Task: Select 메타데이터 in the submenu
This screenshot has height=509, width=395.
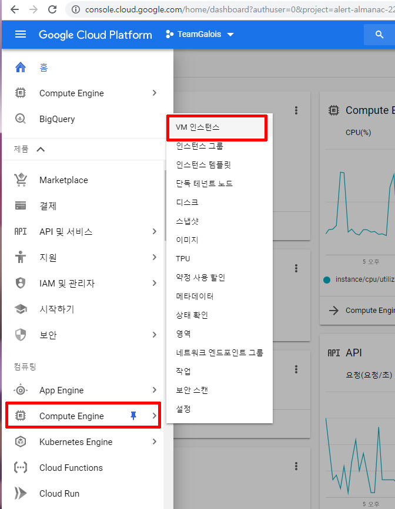Action: tap(219, 296)
